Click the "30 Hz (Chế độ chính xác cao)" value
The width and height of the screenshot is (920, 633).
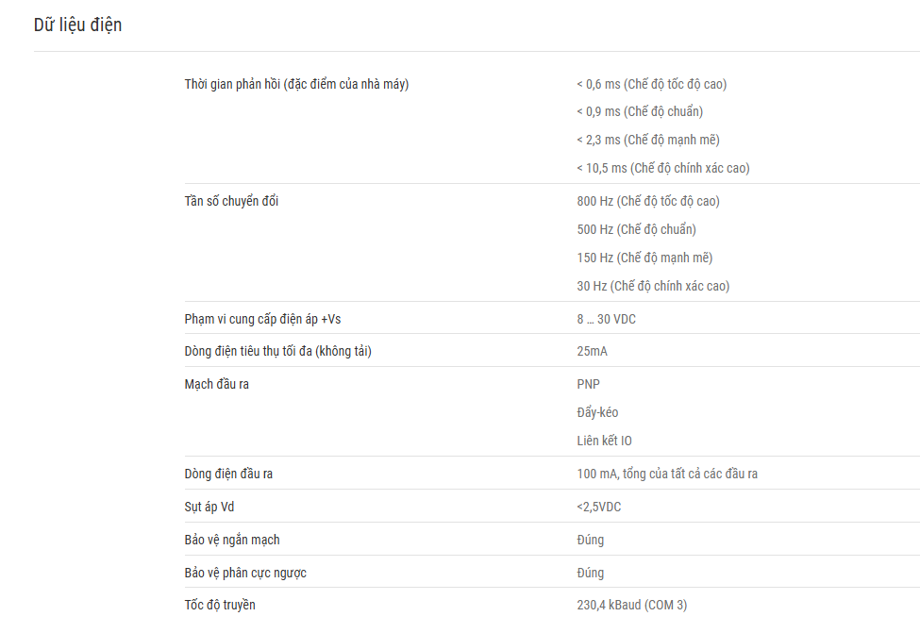point(653,286)
